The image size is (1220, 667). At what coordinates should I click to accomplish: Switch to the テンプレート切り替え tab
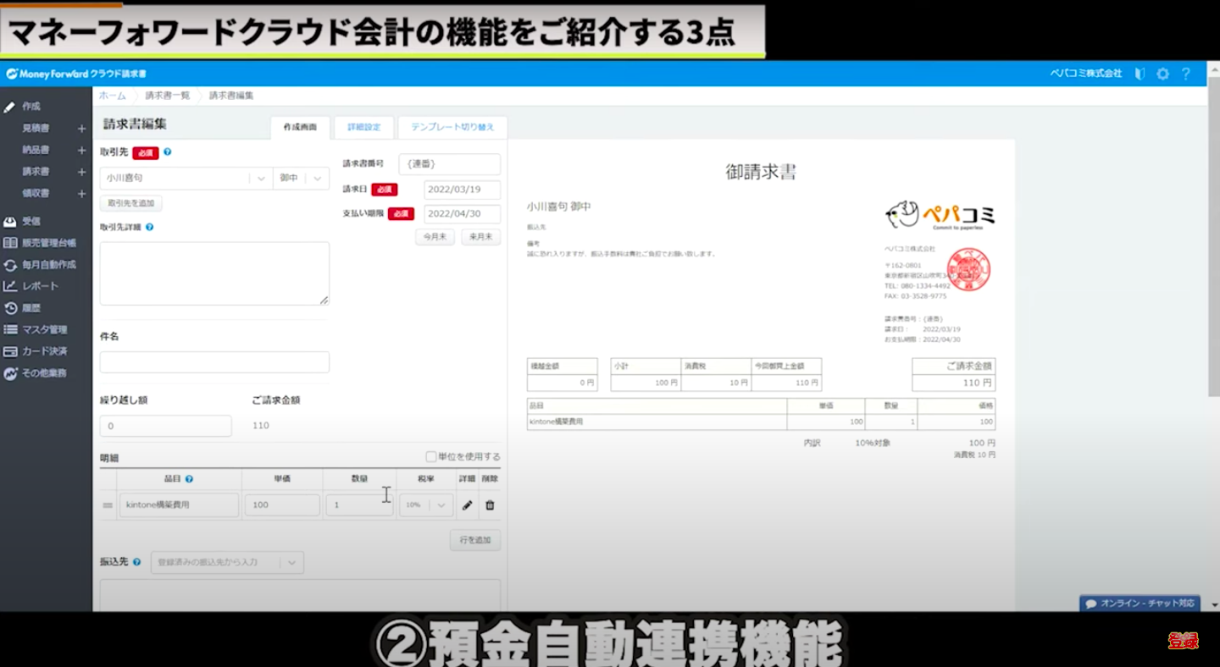(x=452, y=128)
